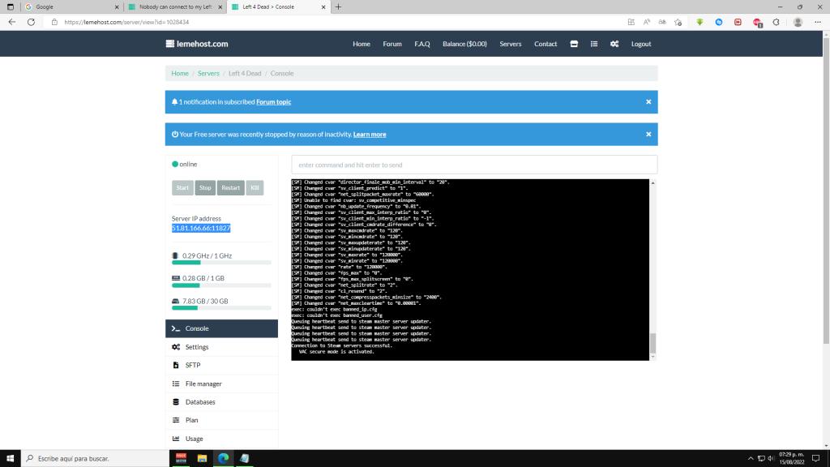This screenshot has width=830, height=467.
Task: Click the command input field
Action: [474, 165]
